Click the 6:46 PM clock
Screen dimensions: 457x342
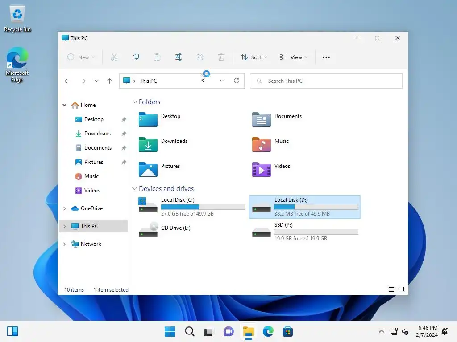tap(428, 328)
